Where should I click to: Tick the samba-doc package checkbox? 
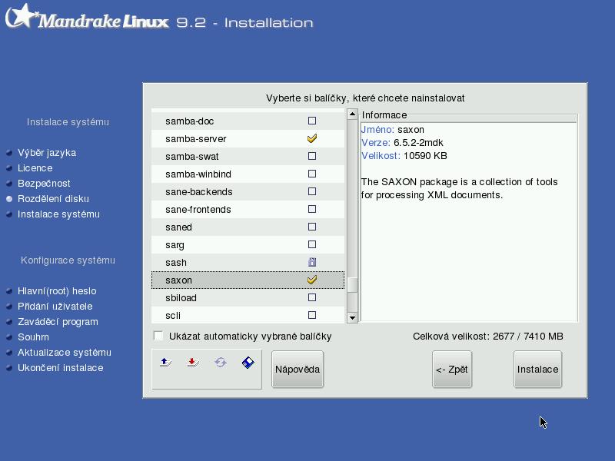pyautogui.click(x=312, y=121)
